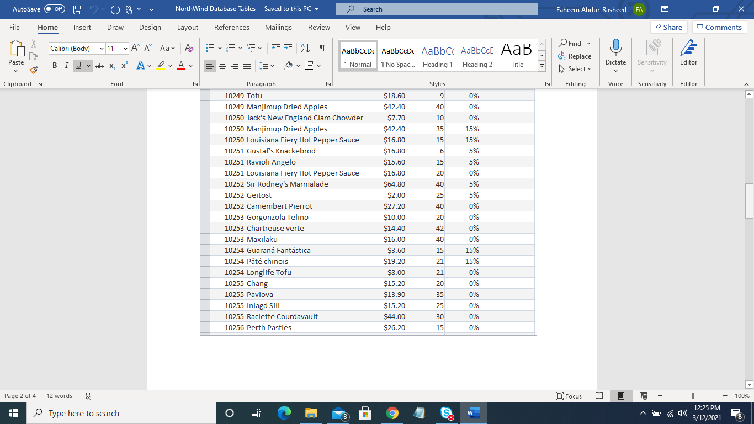Show paragraph formatting marks

[x=322, y=49]
